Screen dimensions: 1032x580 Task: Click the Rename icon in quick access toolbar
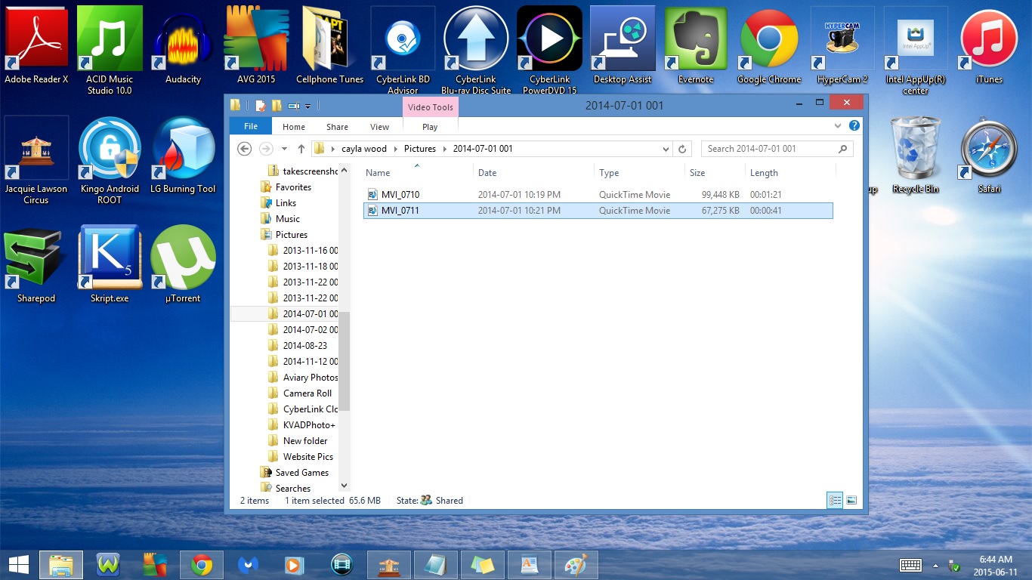pyautogui.click(x=293, y=106)
